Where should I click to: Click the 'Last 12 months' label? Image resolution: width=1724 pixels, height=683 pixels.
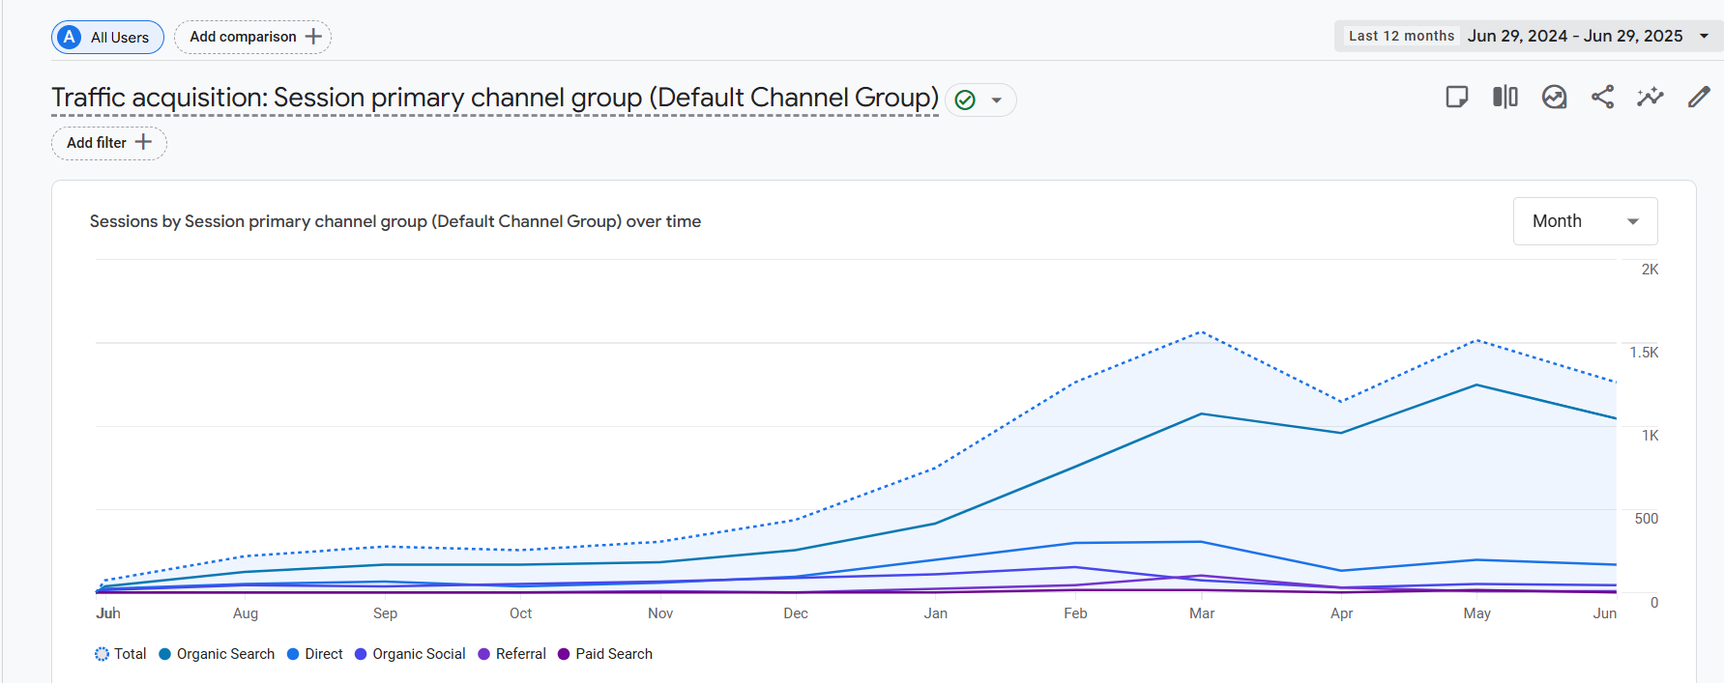[x=1401, y=36]
